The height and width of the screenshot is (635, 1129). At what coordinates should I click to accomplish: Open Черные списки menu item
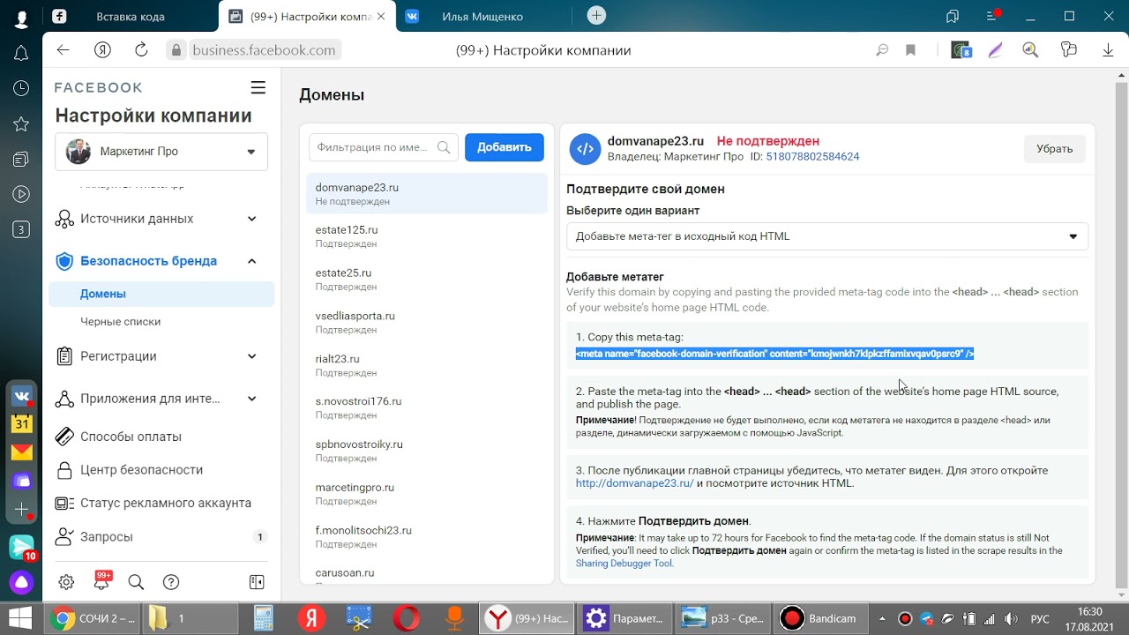coord(120,322)
